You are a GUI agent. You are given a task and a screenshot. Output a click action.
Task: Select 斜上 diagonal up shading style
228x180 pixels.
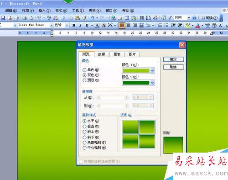(x=84, y=132)
